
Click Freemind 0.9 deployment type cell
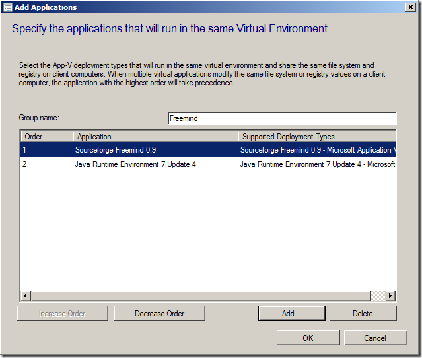[318, 150]
